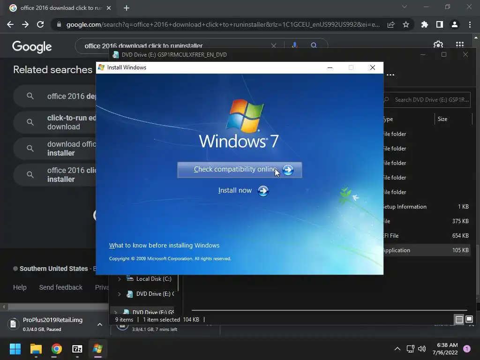480x360 pixels.
Task: Select related search 'download offic... installer'
Action: tap(55, 149)
